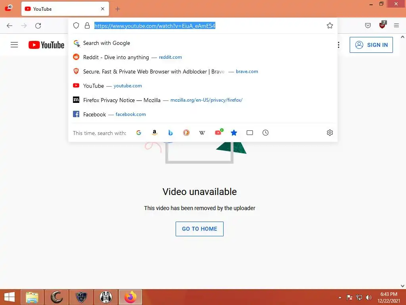Open File Explorer from the taskbar
The image size is (406, 305).
[32, 297]
